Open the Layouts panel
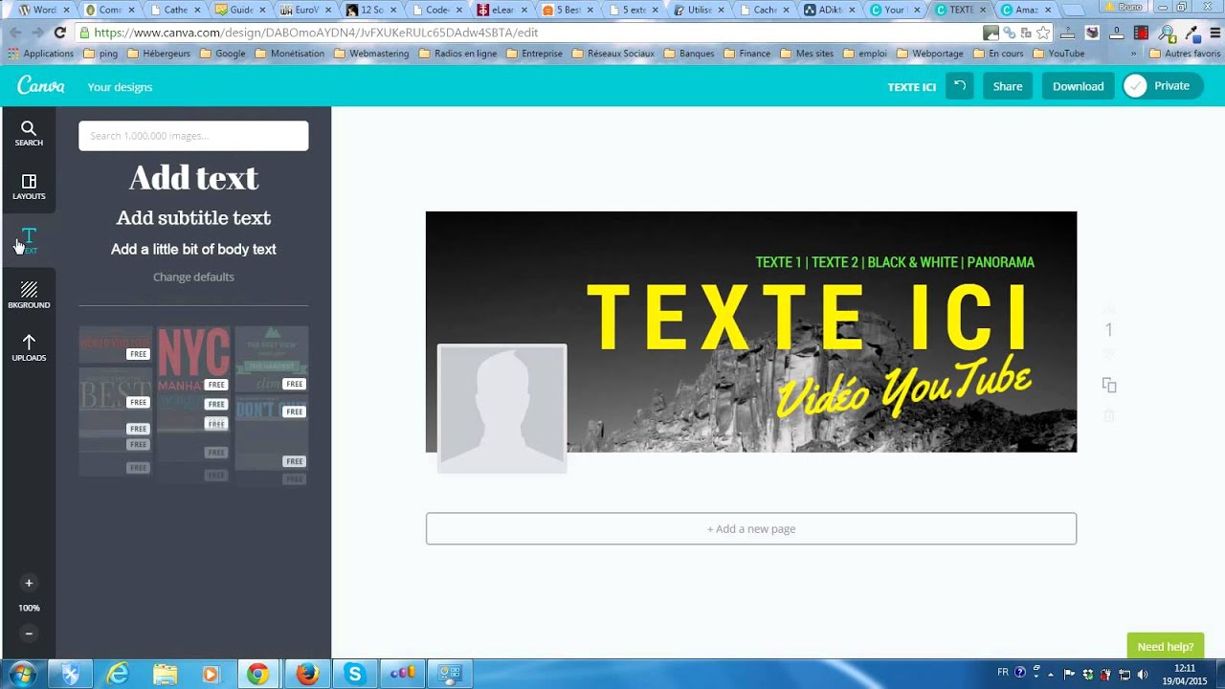Viewport: 1225px width, 689px height. pyautogui.click(x=29, y=188)
